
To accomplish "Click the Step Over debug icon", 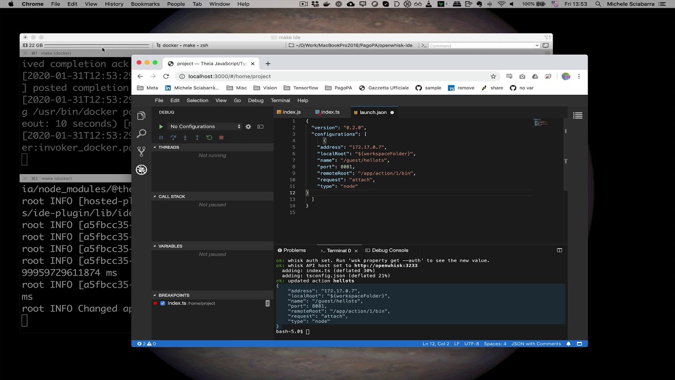I will click(173, 138).
